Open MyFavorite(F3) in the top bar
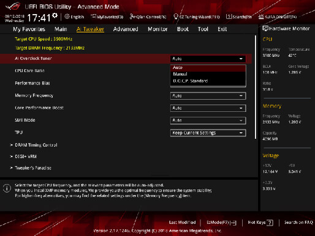The height and width of the screenshot is (236, 315). coord(107,17)
